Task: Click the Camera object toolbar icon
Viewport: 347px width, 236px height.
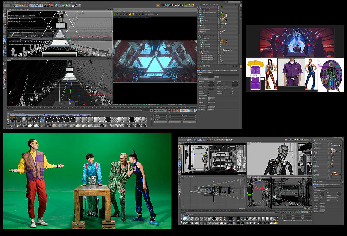Action: click(x=76, y=5)
